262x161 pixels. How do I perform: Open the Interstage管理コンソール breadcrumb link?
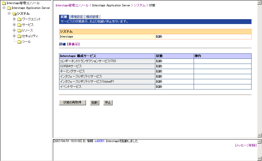(x=72, y=5)
